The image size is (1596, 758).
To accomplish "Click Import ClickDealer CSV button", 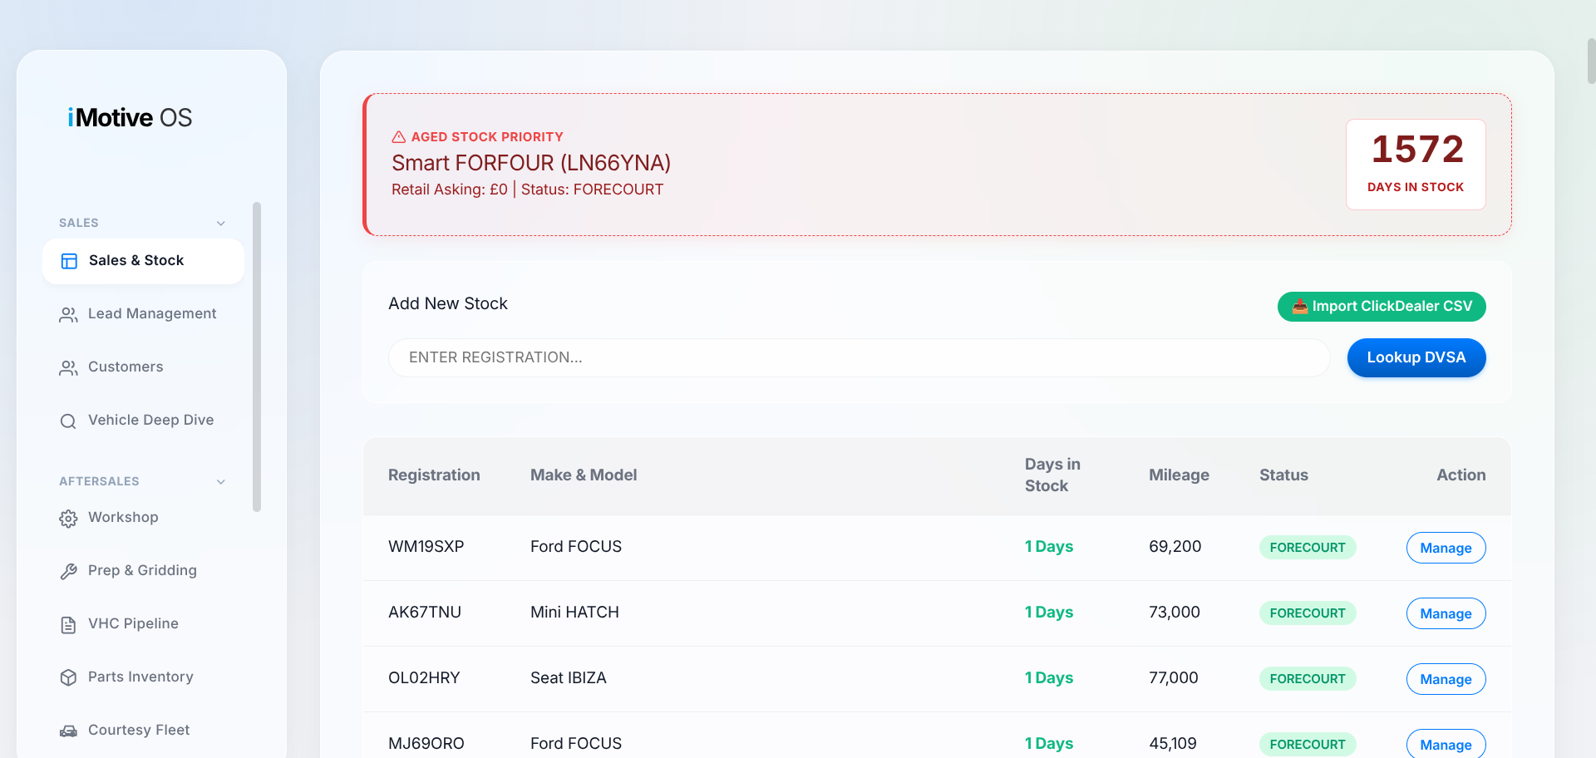I will [x=1382, y=307].
